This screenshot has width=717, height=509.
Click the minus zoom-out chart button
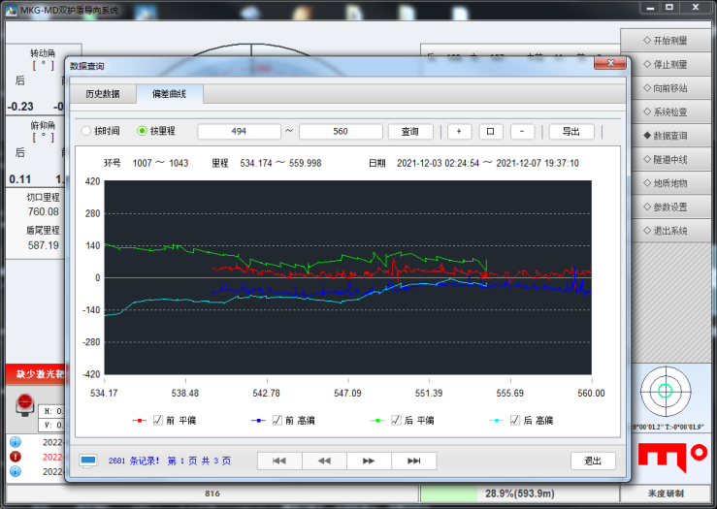point(522,132)
